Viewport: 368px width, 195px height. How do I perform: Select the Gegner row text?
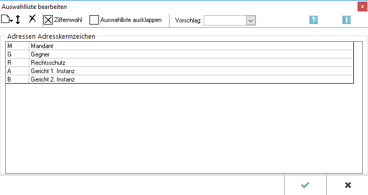point(40,54)
